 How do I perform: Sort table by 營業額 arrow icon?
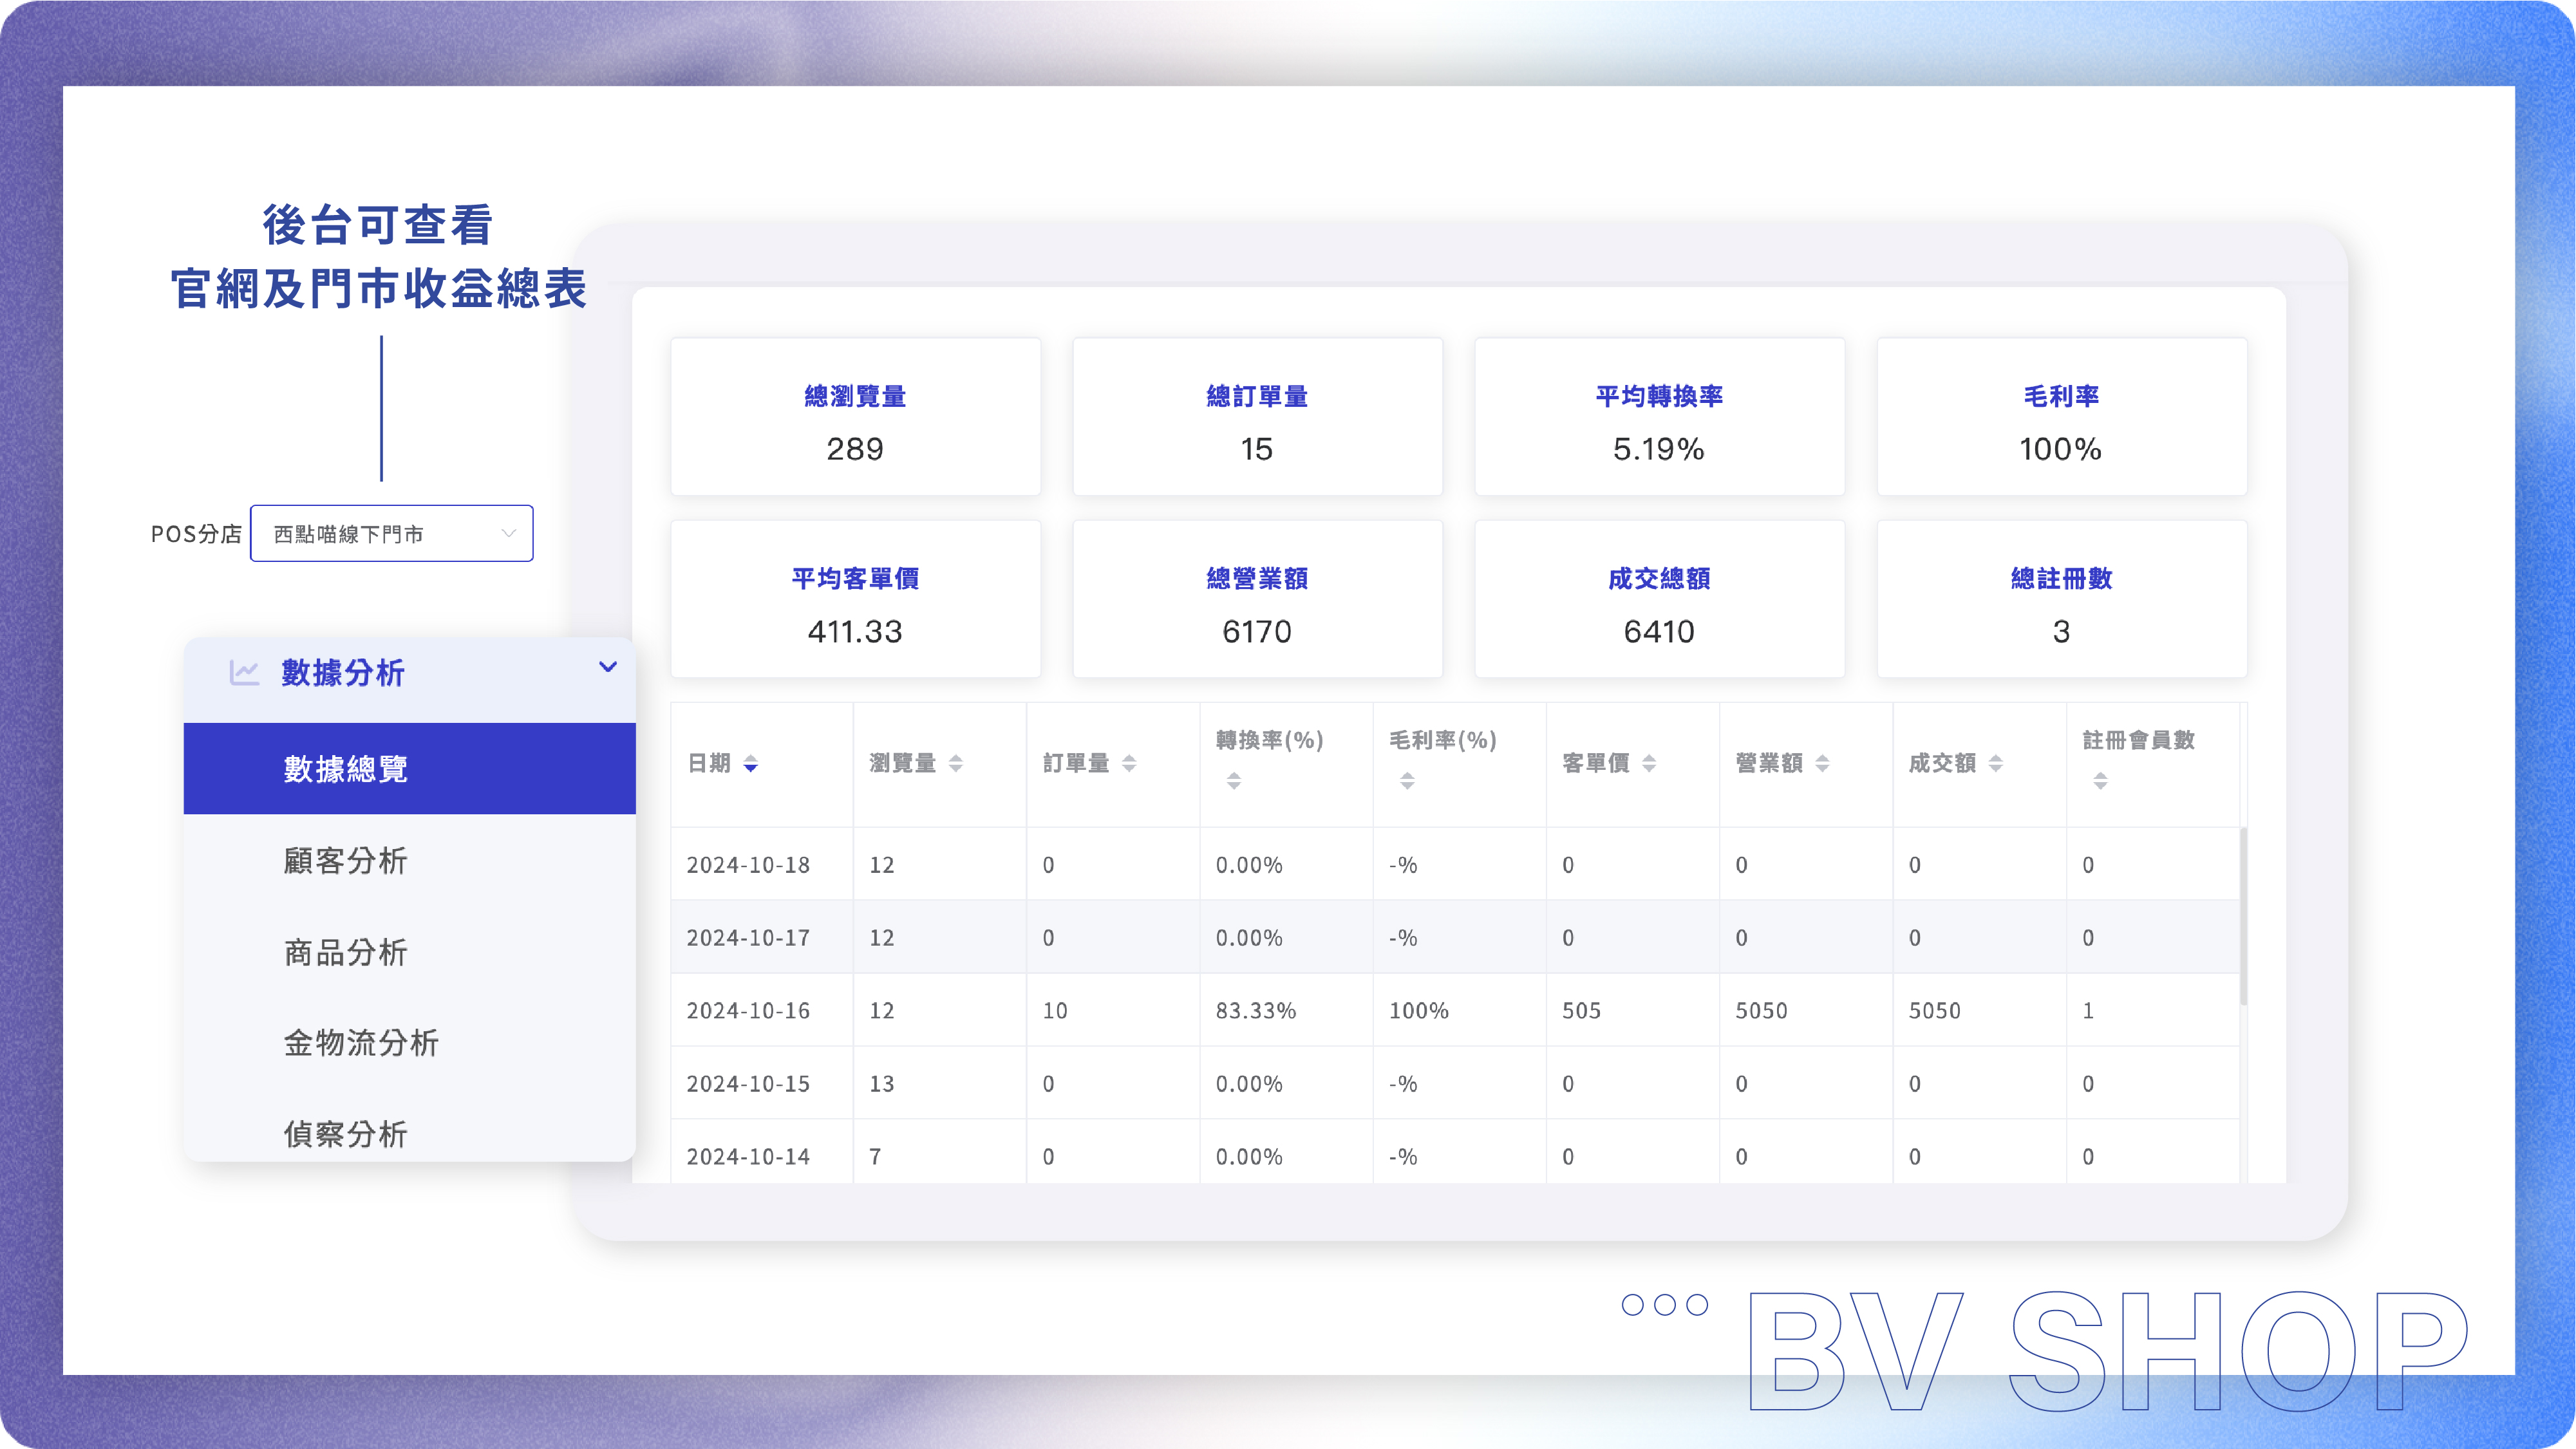[x=1822, y=764]
